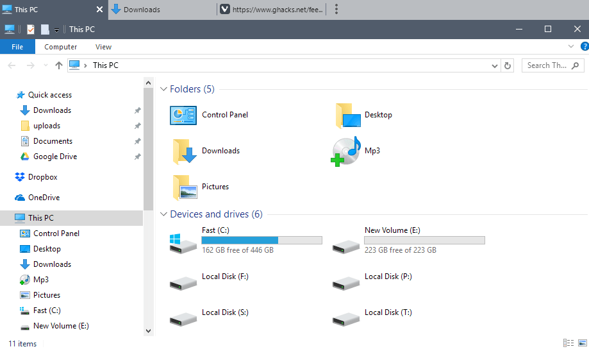Select This PC in navigation pane
The image size is (589, 349).
point(71,217)
